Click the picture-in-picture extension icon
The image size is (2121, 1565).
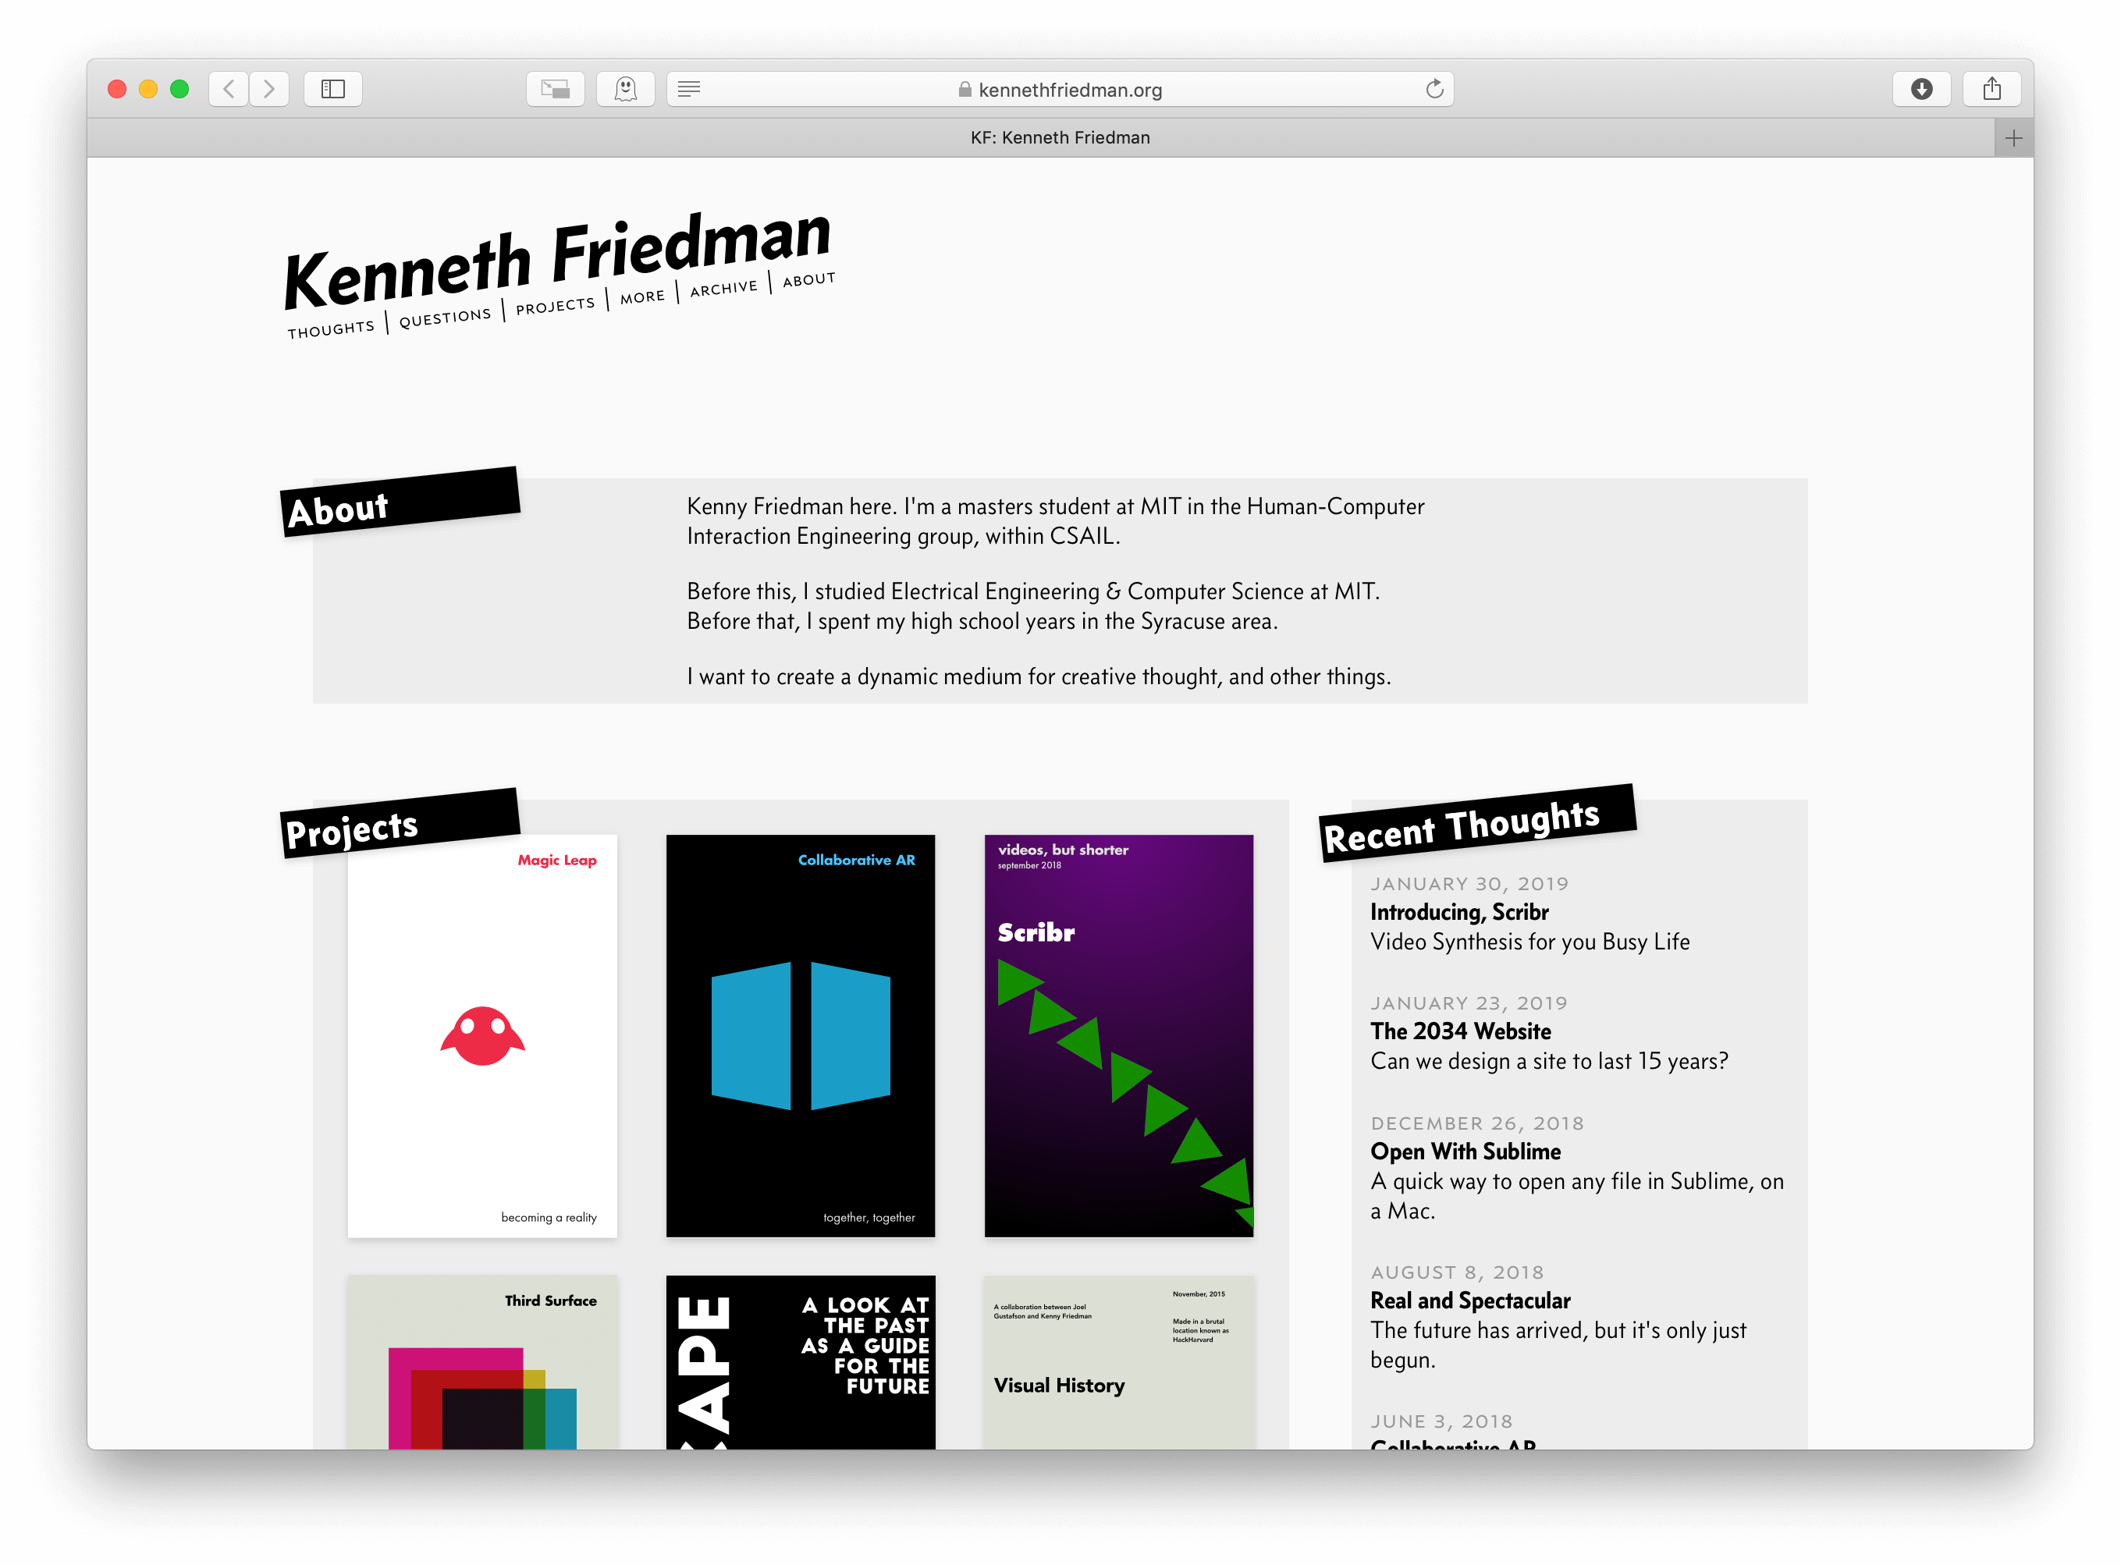(x=555, y=89)
